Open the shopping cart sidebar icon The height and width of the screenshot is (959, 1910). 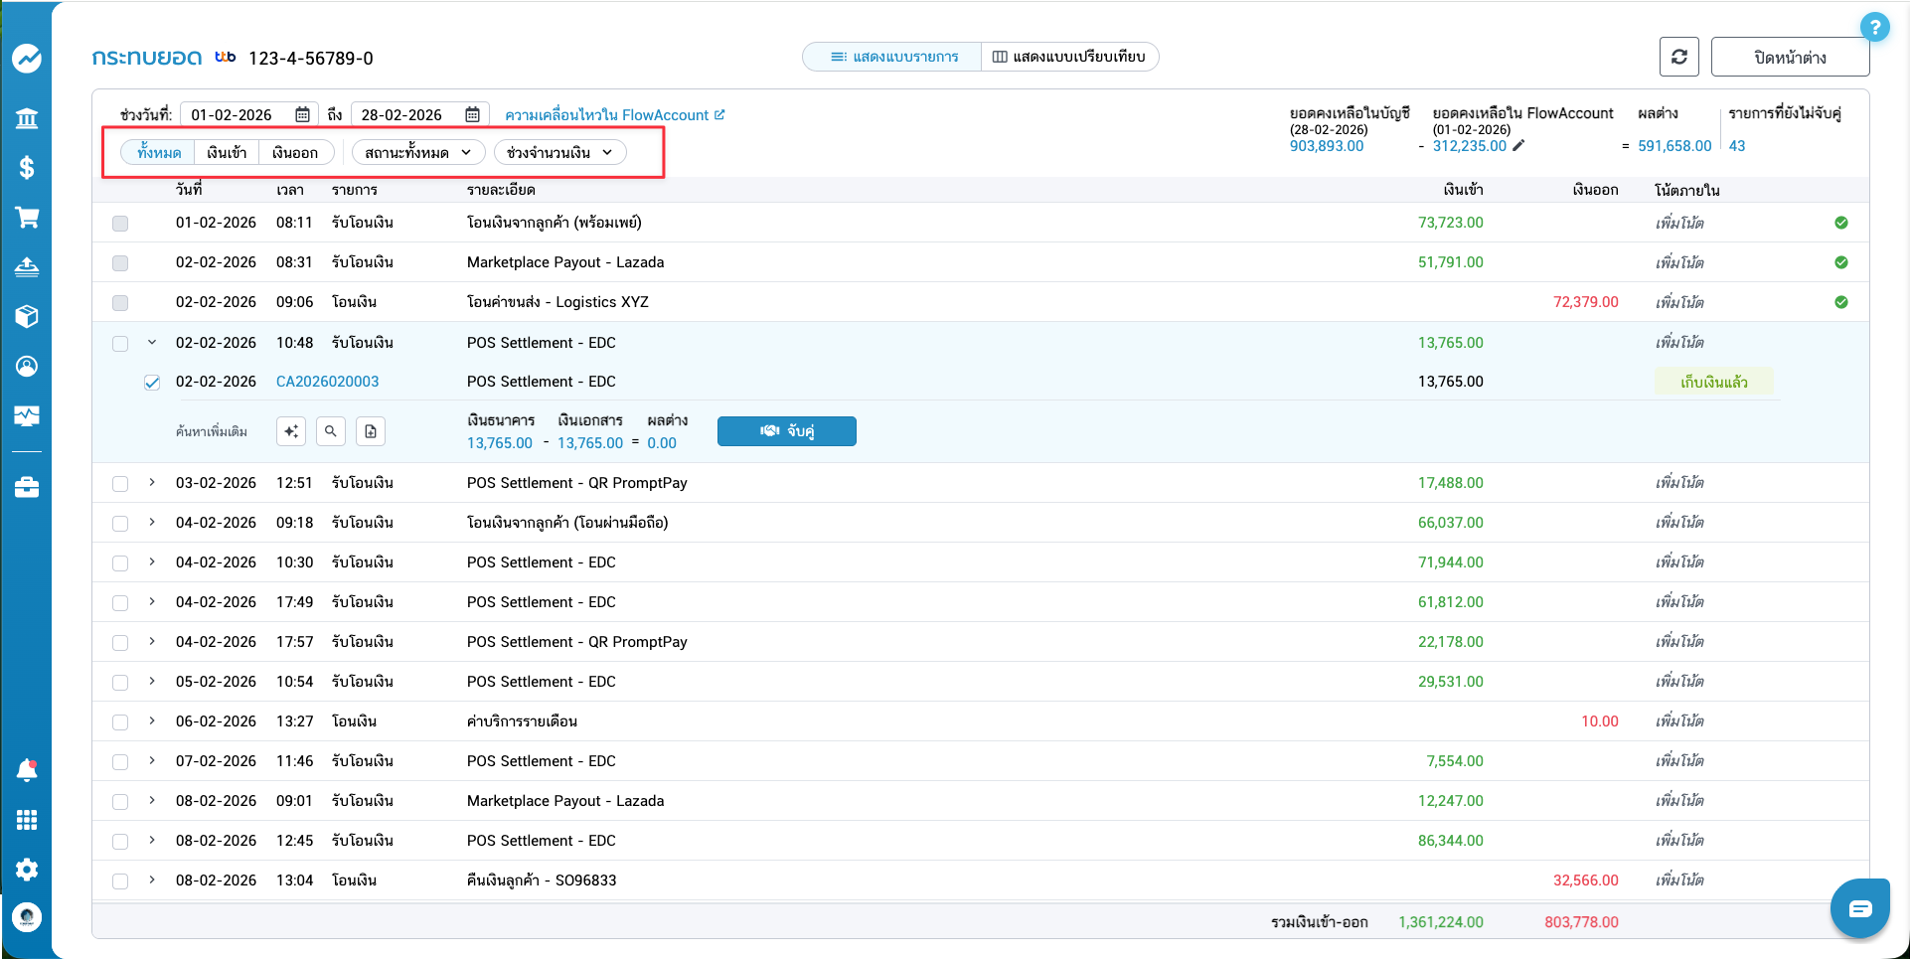click(27, 218)
